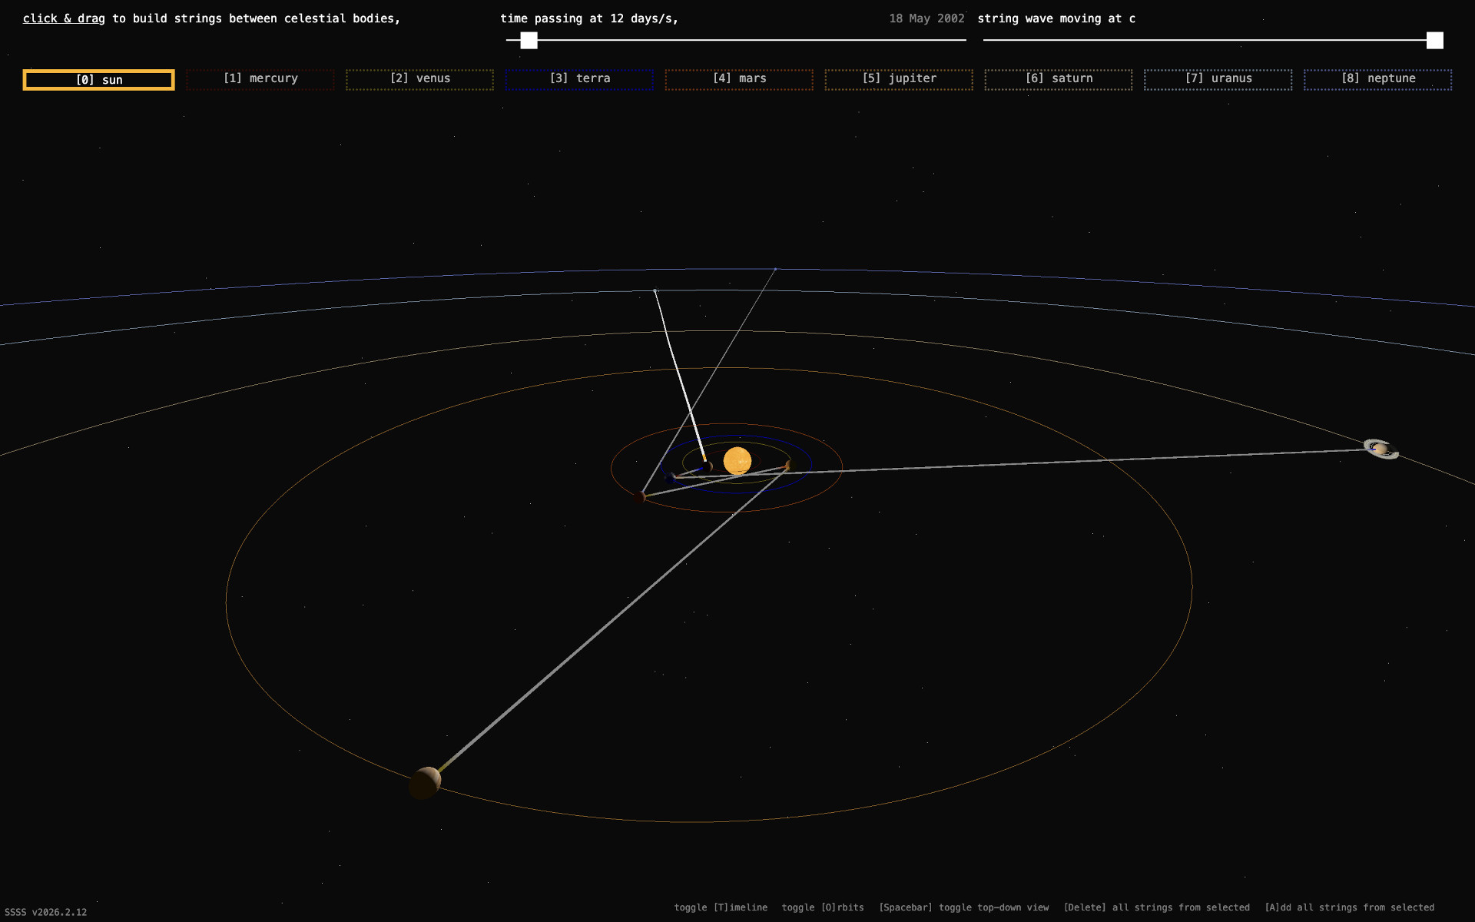This screenshot has height=922, width=1475.
Task: Choose the [4] mars body button
Action: 739,79
